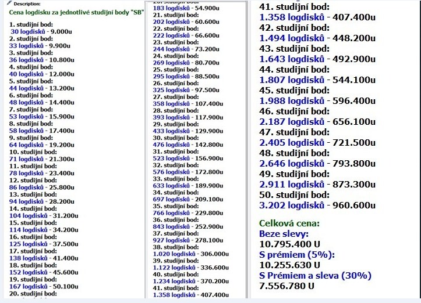
Task: Click "269 logdisků - 80.700u"
Action: click(x=186, y=63)
